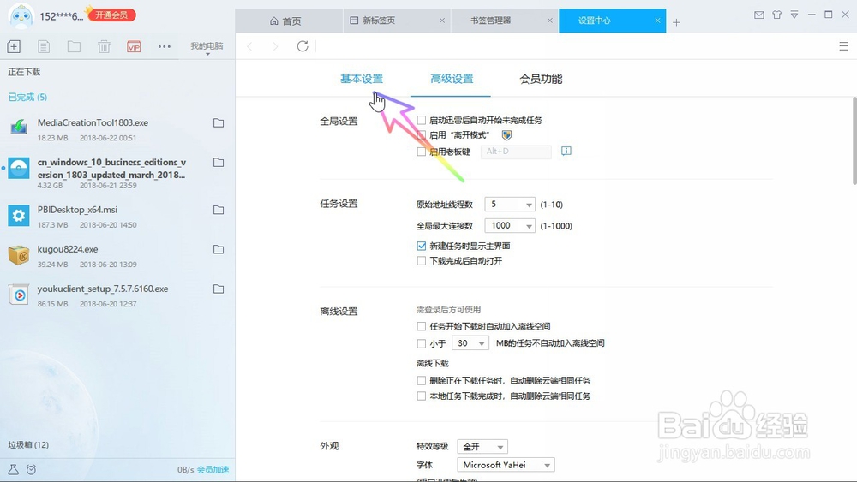Open 垃圾箱 (12)

point(28,445)
